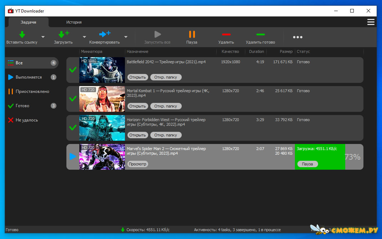
Task: Click Откр. папку for Battlefield 2042
Action: [x=166, y=77]
